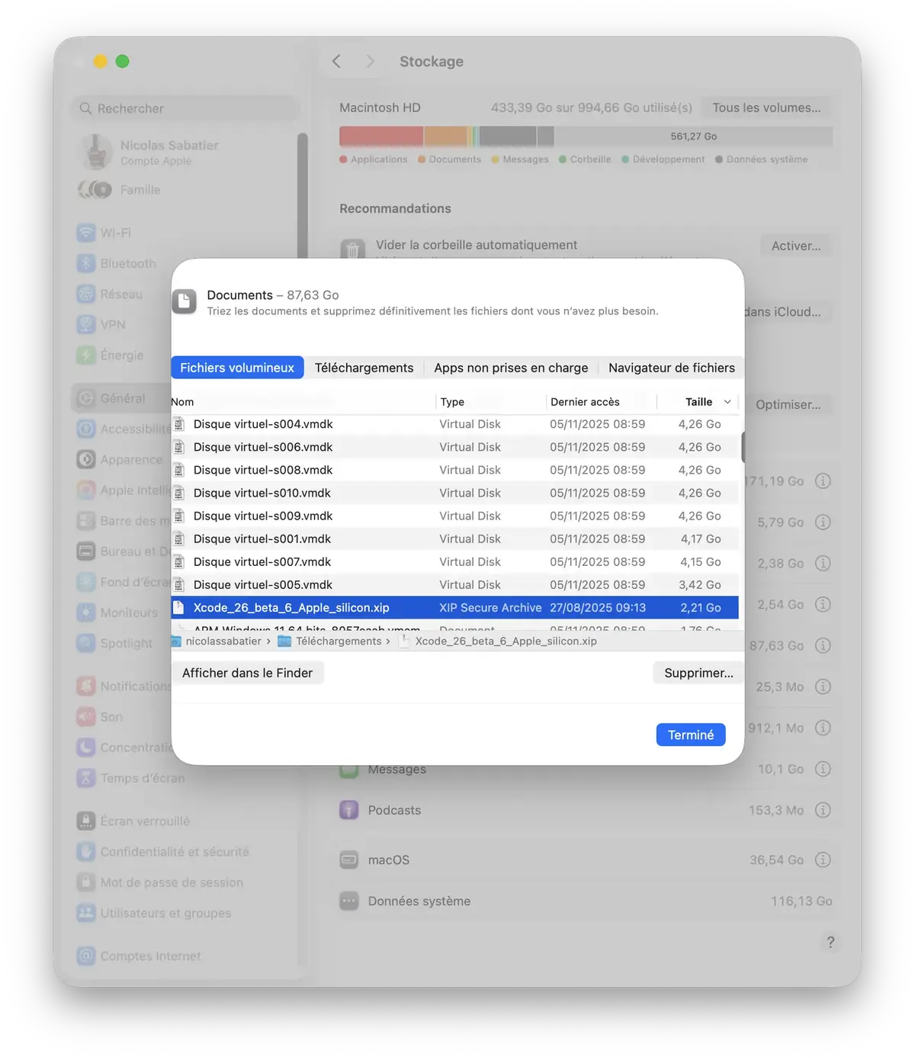Select the Disque virtuel-s004.vmdk row

point(263,424)
